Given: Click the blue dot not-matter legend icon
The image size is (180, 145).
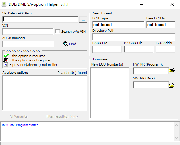Looking at the screenshot, I should pos(6,65).
